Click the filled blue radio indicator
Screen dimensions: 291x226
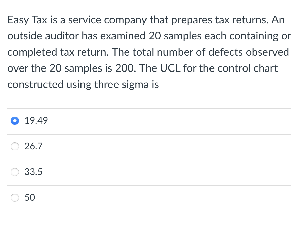pos(15,120)
